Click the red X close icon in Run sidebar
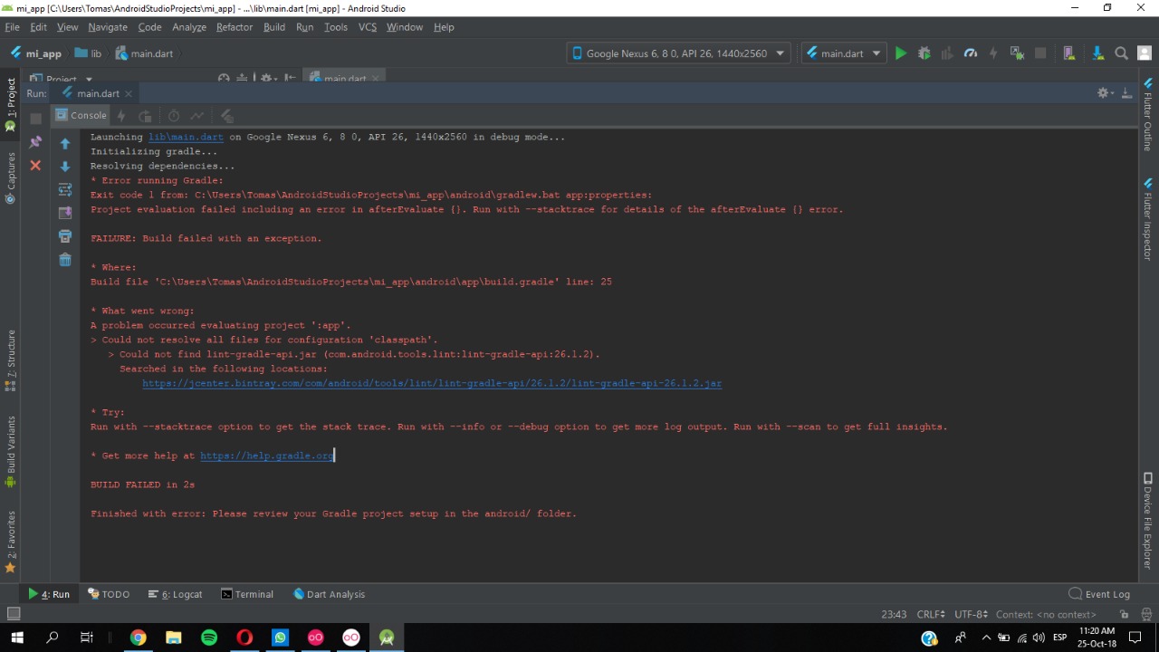Screen dimensions: 1159x652 click(x=35, y=165)
